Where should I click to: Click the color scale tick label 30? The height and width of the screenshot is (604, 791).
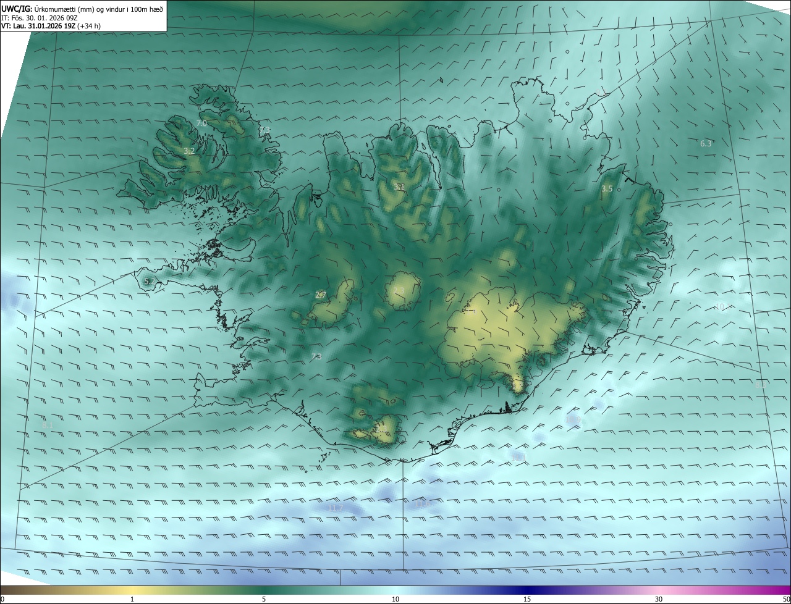click(x=659, y=599)
